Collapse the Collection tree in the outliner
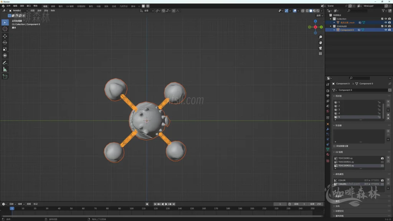The height and width of the screenshot is (221, 393). coord(330,19)
